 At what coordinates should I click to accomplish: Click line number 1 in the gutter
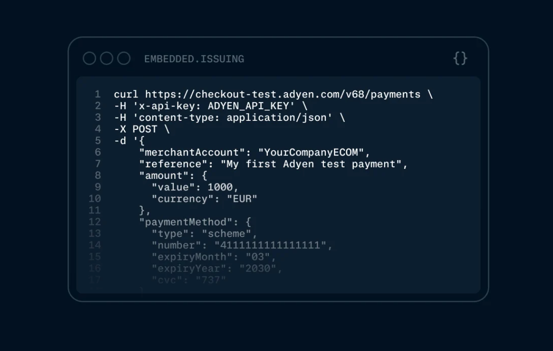[98, 94]
